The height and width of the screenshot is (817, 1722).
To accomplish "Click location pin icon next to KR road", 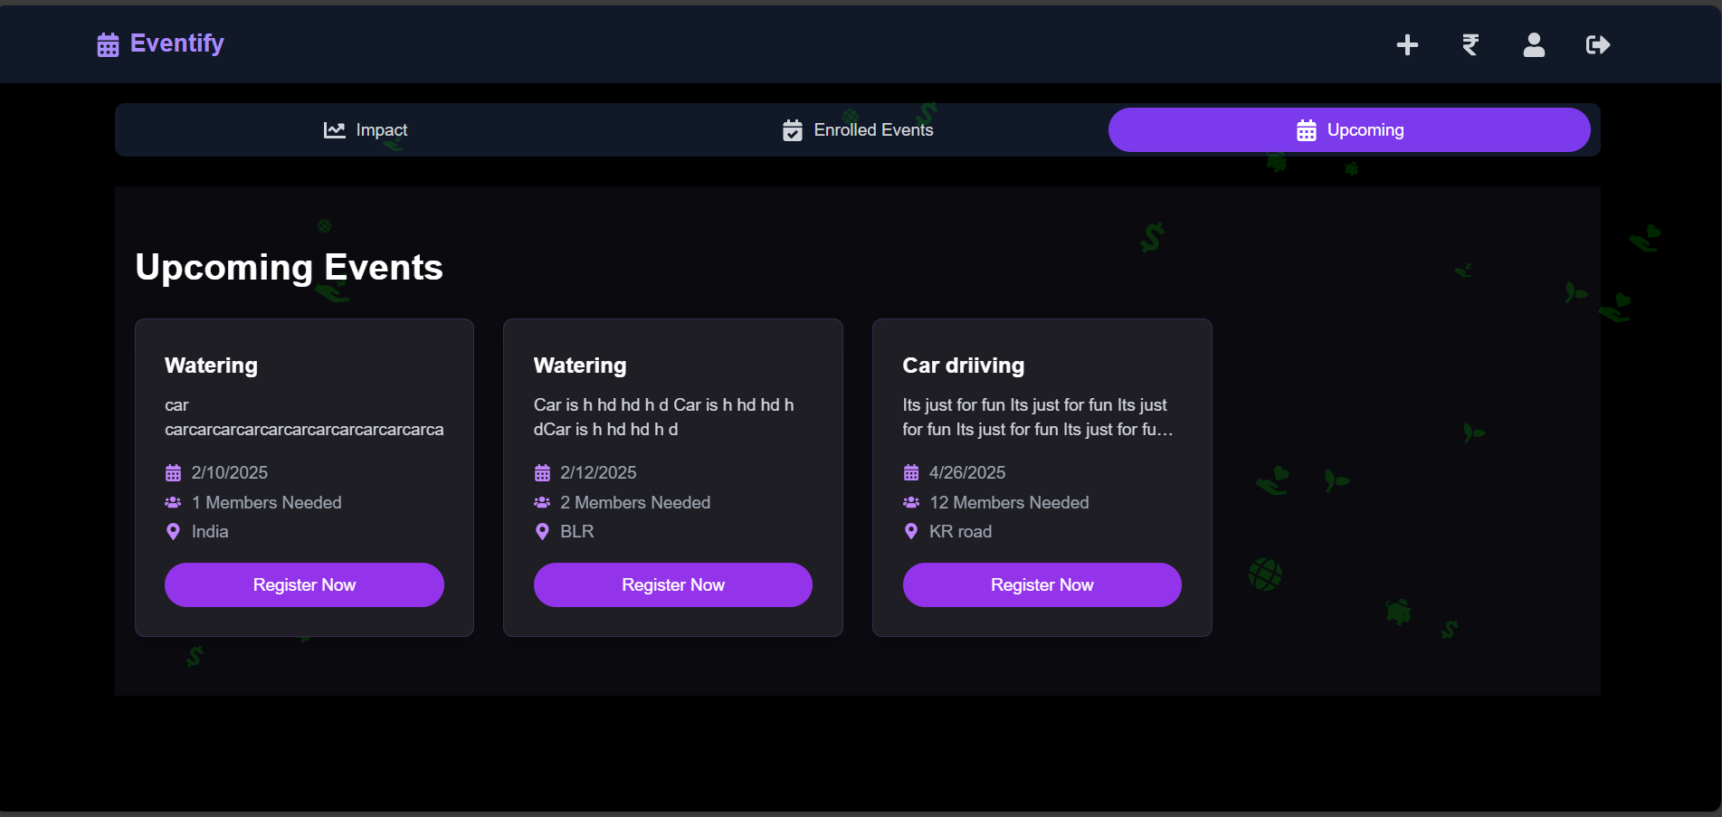I will (911, 532).
